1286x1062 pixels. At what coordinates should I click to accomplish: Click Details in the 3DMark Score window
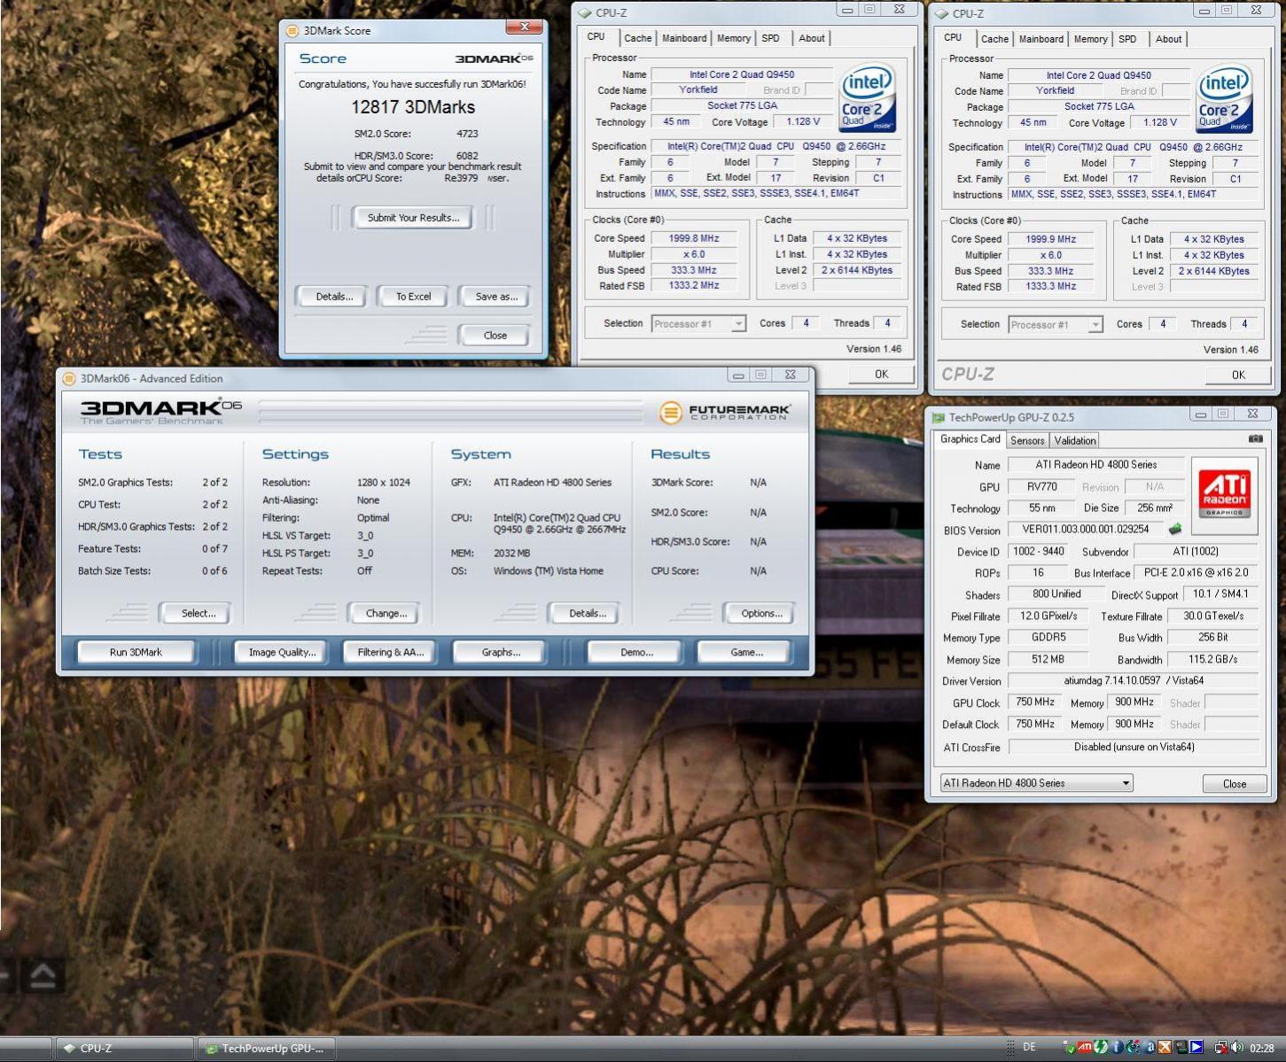coord(334,297)
